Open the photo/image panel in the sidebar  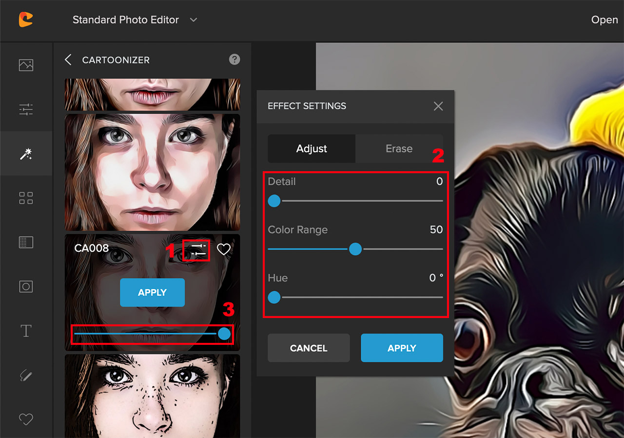coord(26,64)
